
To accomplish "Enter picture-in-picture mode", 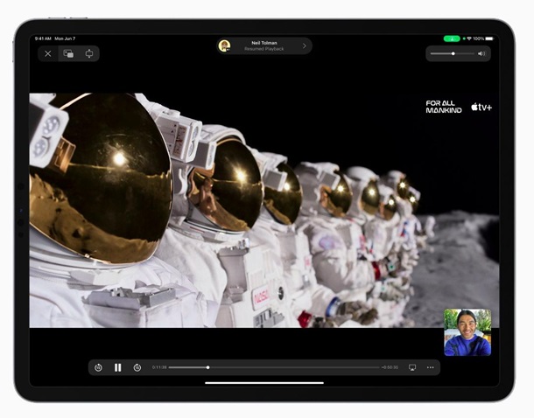I will [68, 53].
